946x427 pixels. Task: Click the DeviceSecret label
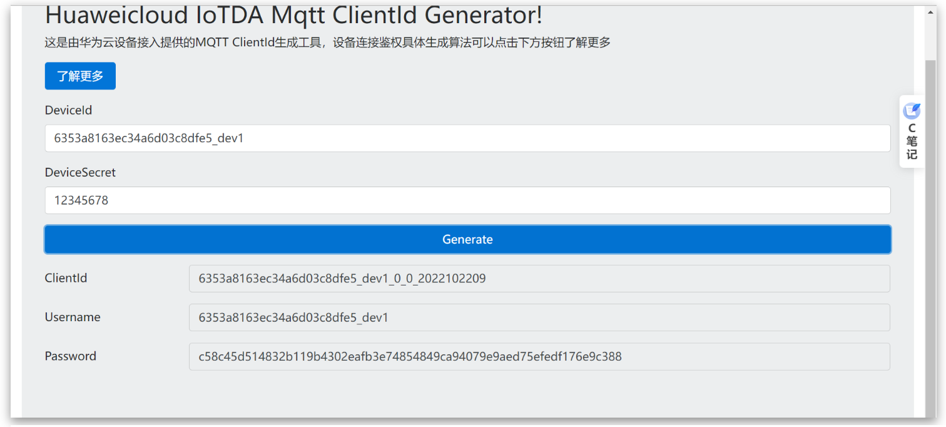click(80, 172)
